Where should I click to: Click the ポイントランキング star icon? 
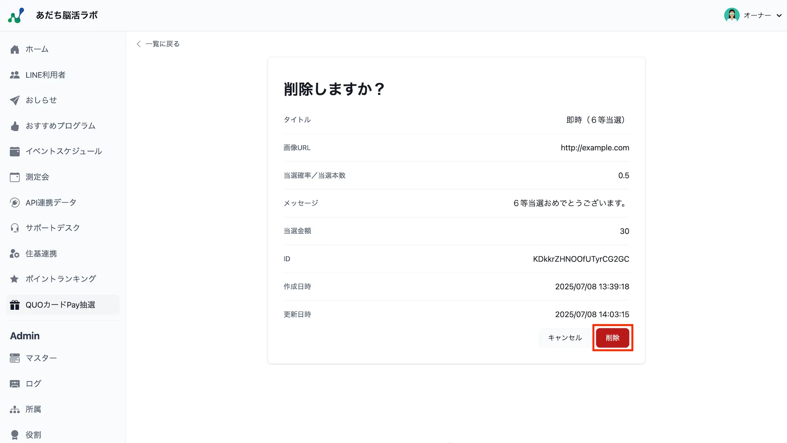pyautogui.click(x=15, y=279)
